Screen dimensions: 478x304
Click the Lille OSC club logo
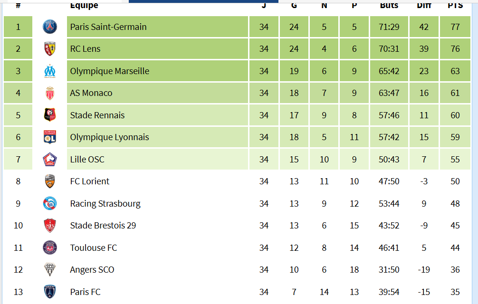pos(49,160)
